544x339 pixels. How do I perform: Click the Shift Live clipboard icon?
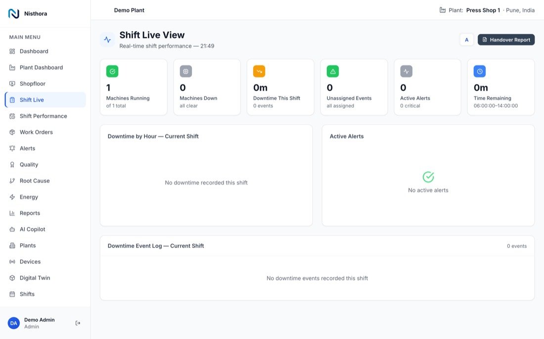tap(12, 100)
